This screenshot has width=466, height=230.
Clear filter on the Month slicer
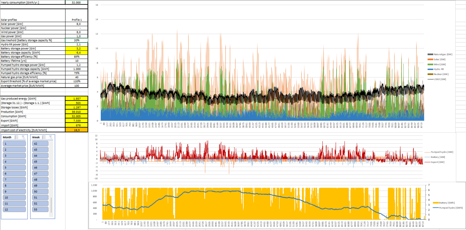click(23, 137)
